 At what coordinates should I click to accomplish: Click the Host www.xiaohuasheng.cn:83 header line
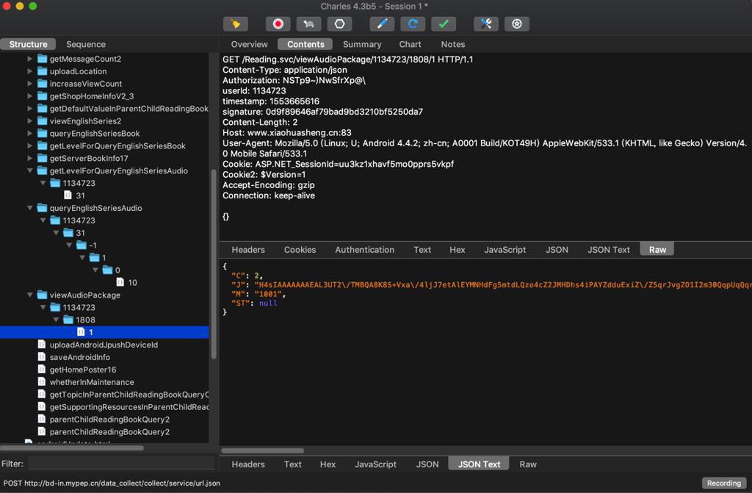pyautogui.click(x=287, y=132)
